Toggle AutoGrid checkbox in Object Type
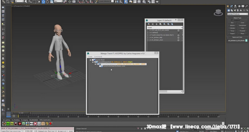Screen dimensions: 249x132 pos(232,20)
